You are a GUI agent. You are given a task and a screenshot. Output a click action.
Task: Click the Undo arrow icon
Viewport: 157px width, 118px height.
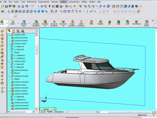point(27,6)
